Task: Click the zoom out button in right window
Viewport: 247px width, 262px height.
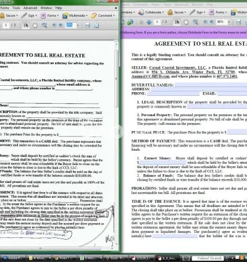Action: (x=205, y=22)
